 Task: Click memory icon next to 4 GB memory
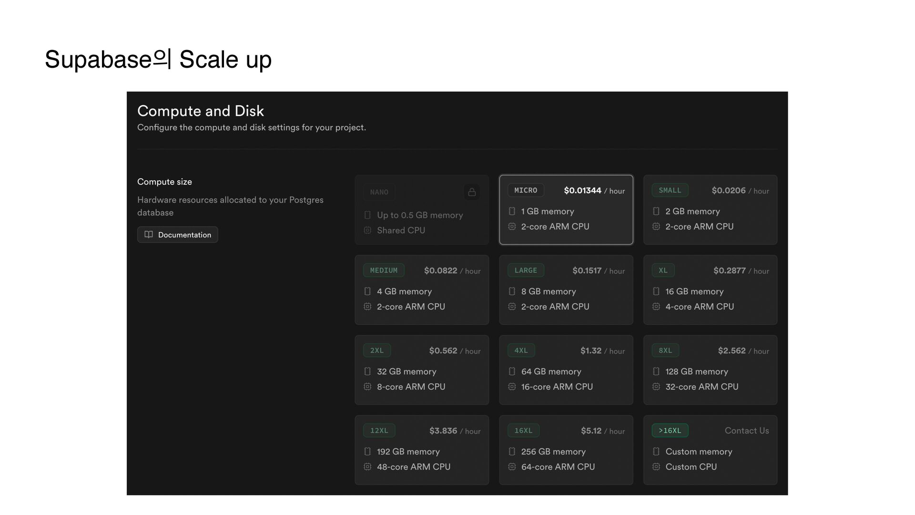[x=367, y=291]
